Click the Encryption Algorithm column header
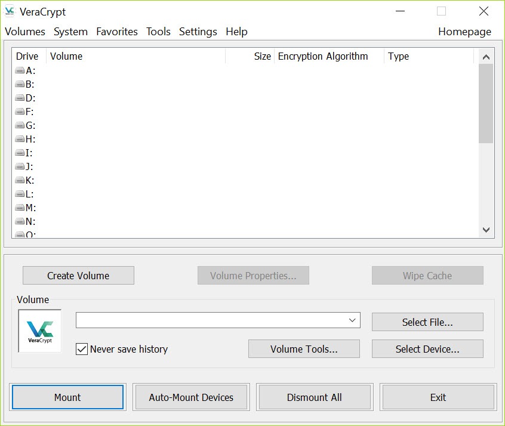The image size is (505, 426). click(x=329, y=56)
